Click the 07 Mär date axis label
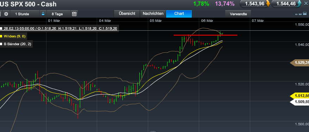 pyautogui.click(x=258, y=20)
